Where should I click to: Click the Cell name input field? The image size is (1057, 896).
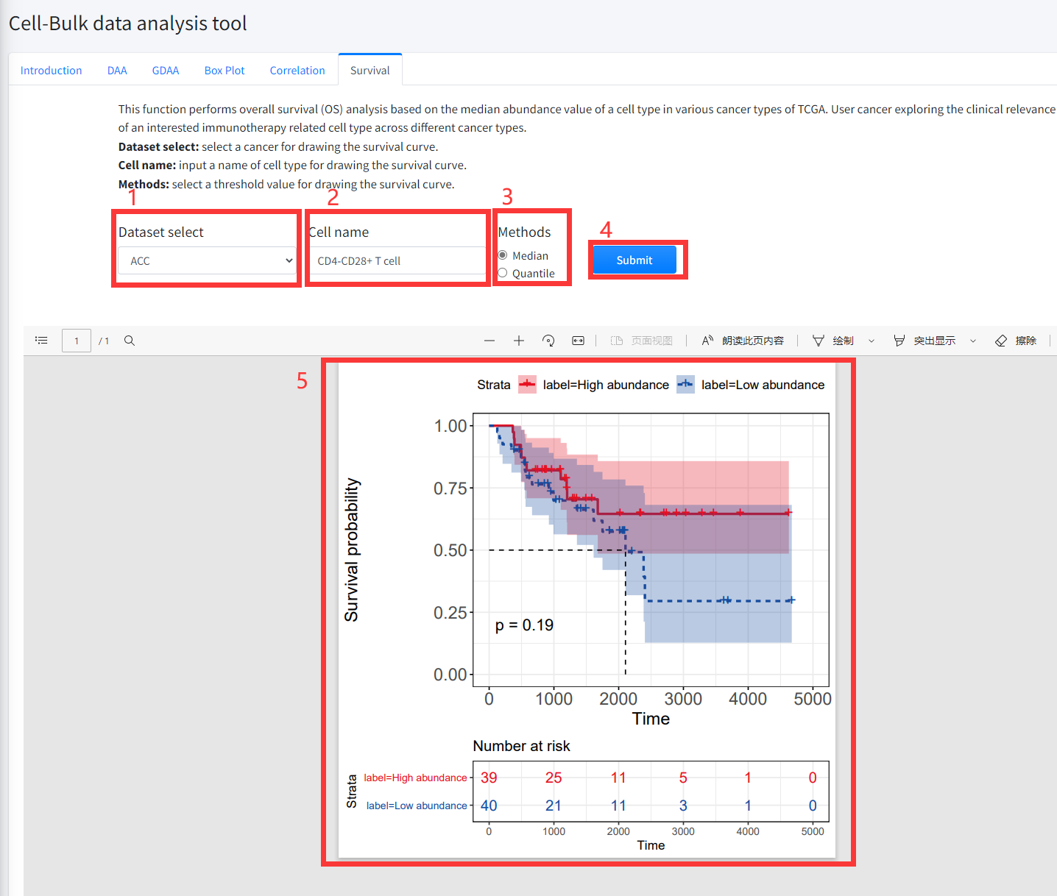point(397,260)
